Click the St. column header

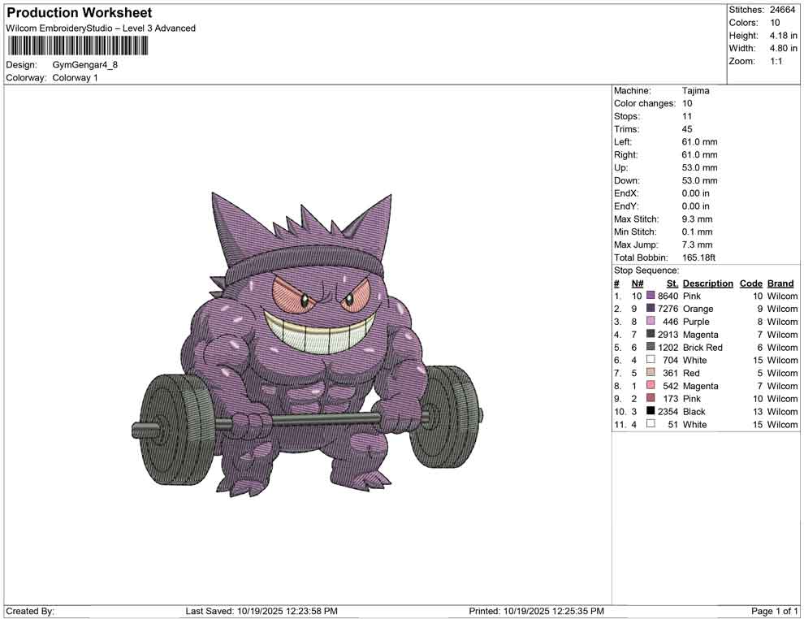[x=672, y=284]
